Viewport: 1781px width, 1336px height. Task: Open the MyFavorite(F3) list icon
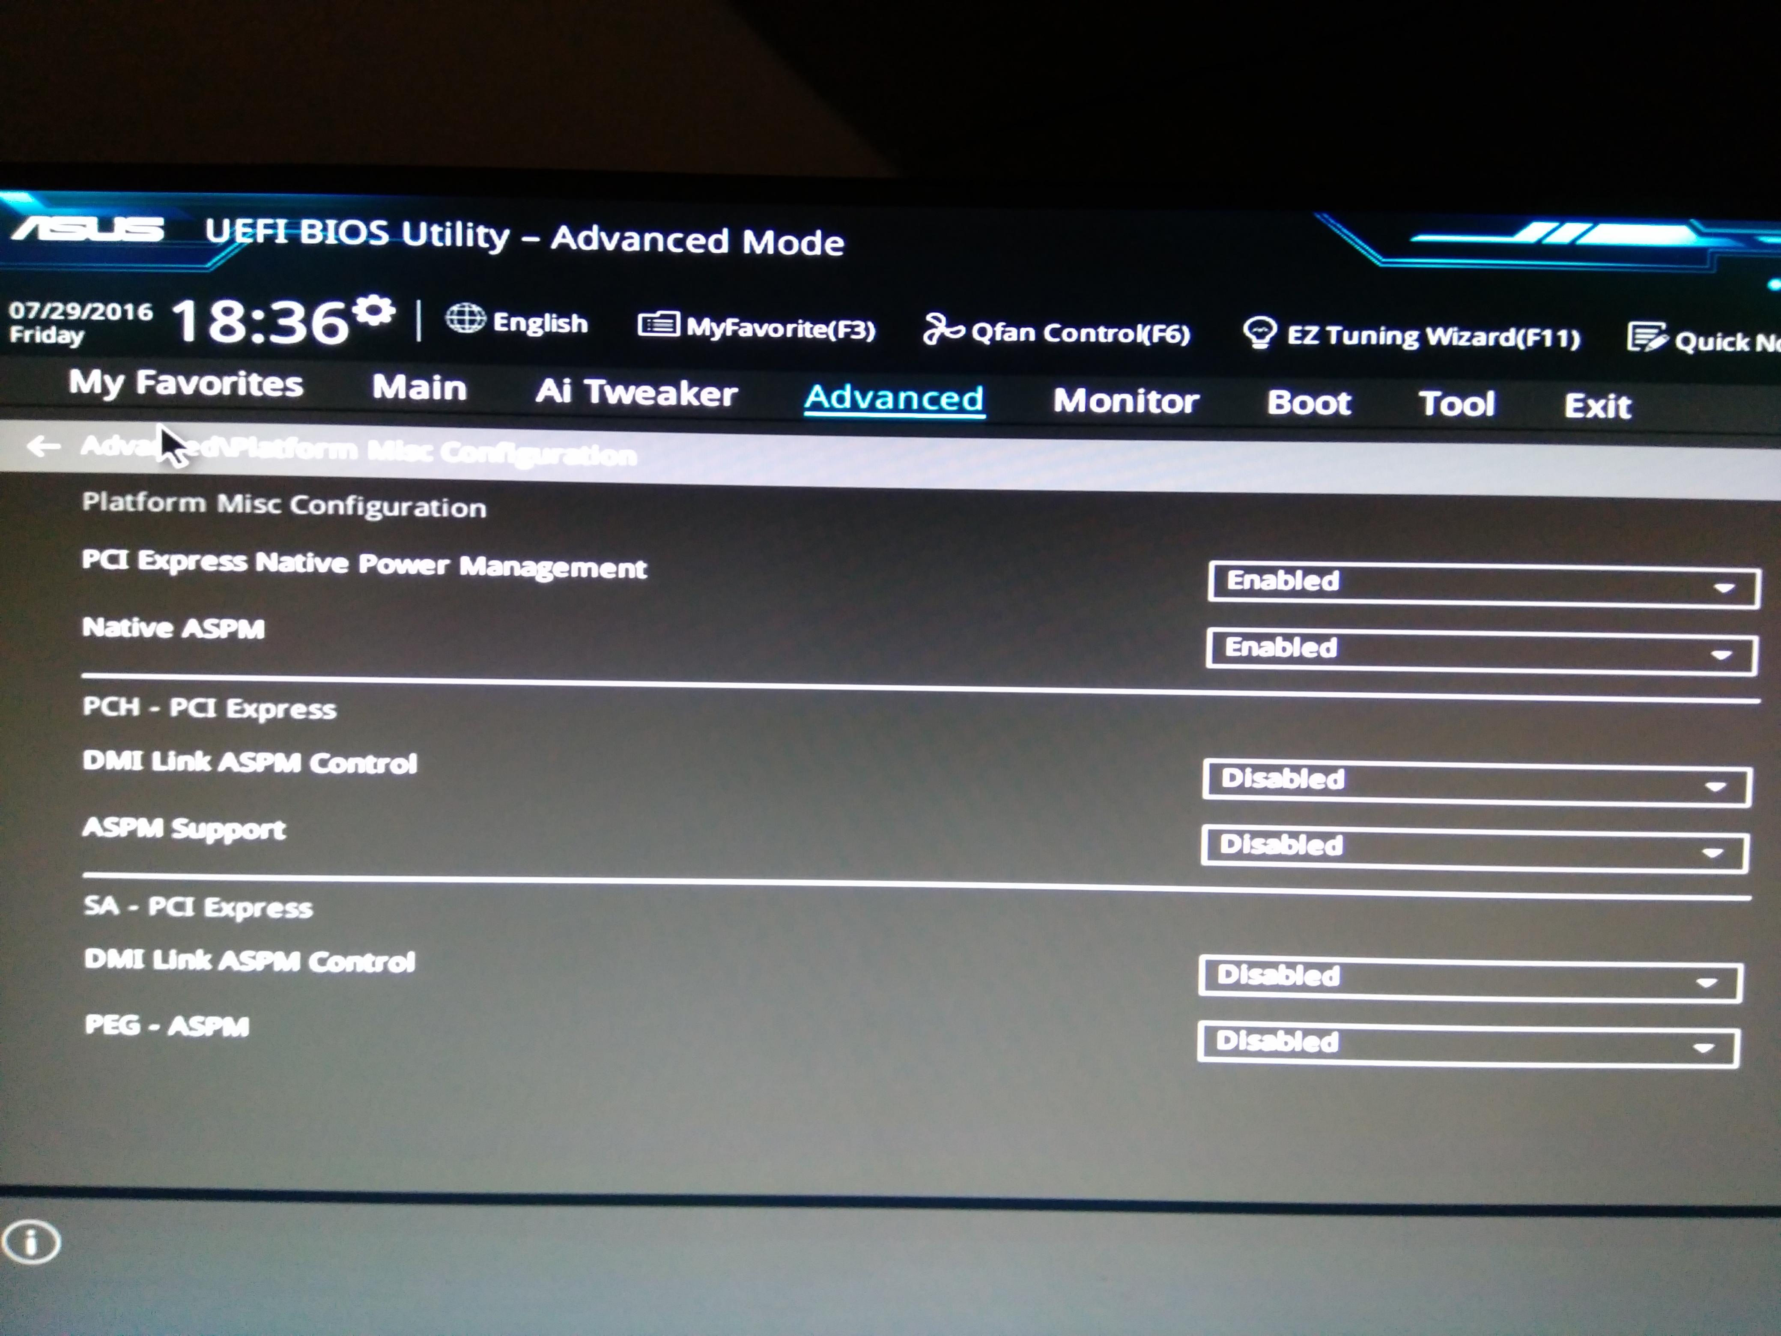click(658, 326)
